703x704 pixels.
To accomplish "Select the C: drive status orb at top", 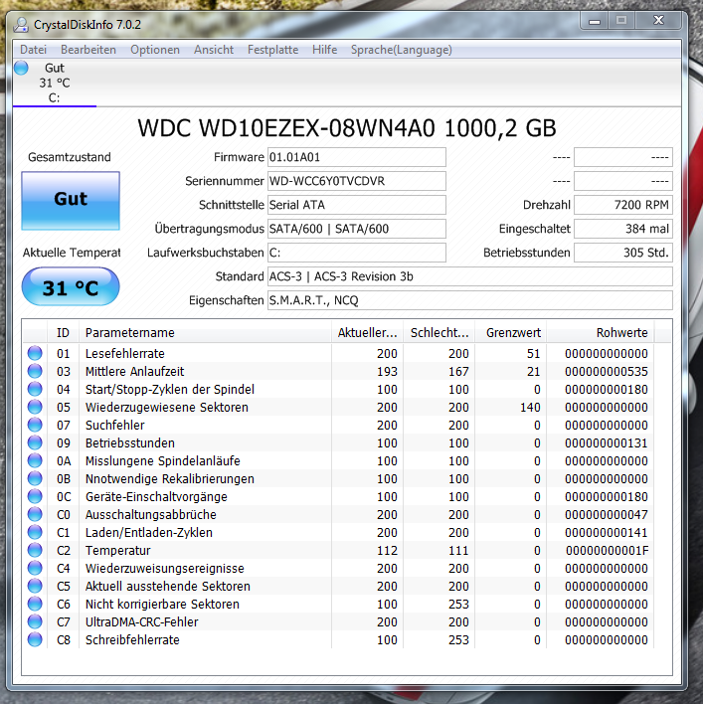I will point(21,68).
